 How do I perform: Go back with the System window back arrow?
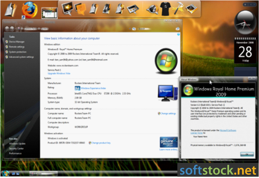[7, 28]
